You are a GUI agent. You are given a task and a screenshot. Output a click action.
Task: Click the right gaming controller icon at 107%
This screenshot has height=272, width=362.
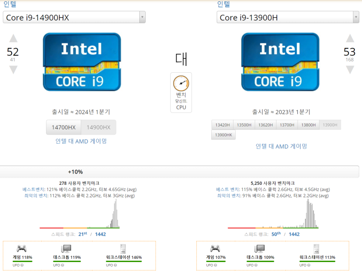pos(215,249)
